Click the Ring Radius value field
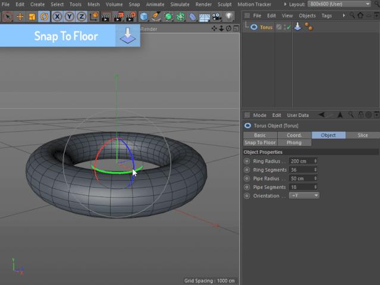This screenshot has width=380, height=285. click(300, 161)
